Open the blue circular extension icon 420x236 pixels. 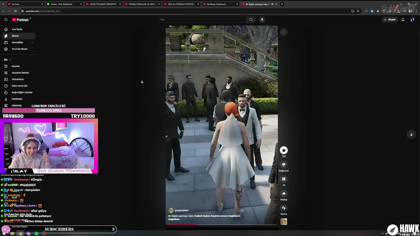[372, 11]
